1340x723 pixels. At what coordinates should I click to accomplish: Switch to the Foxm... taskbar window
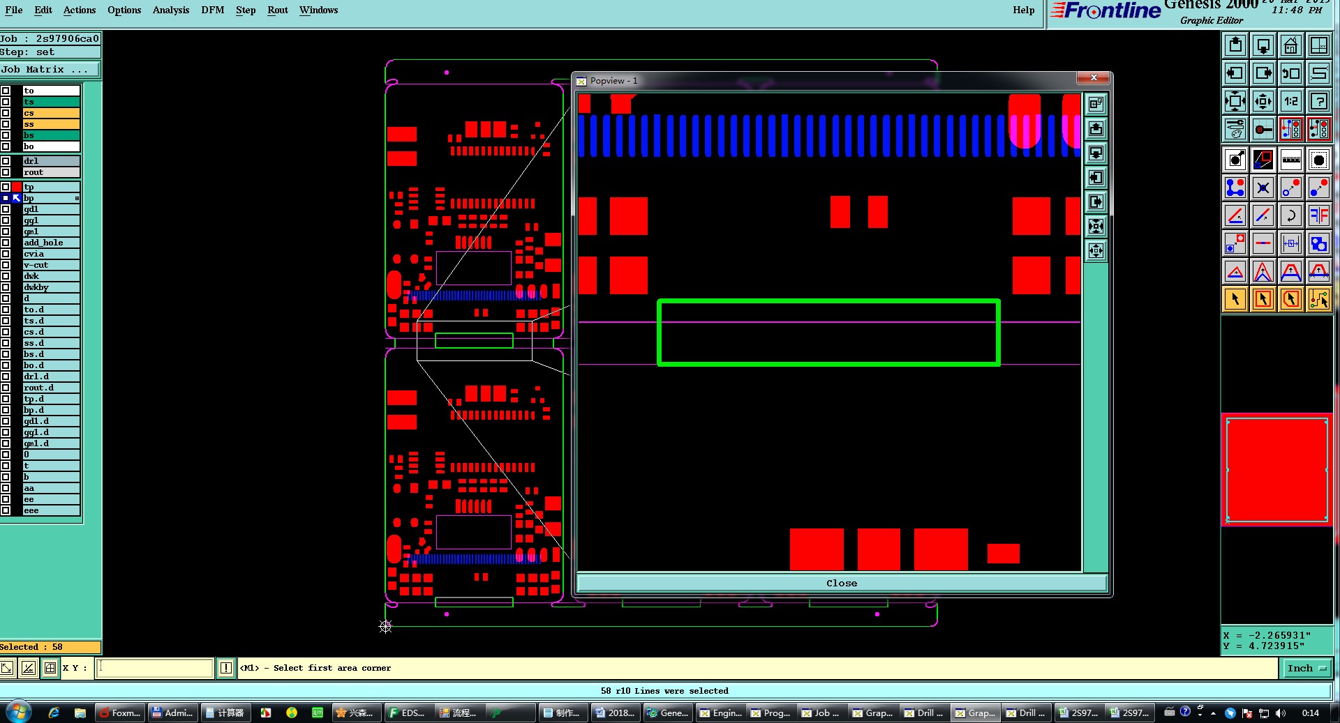coord(120,713)
